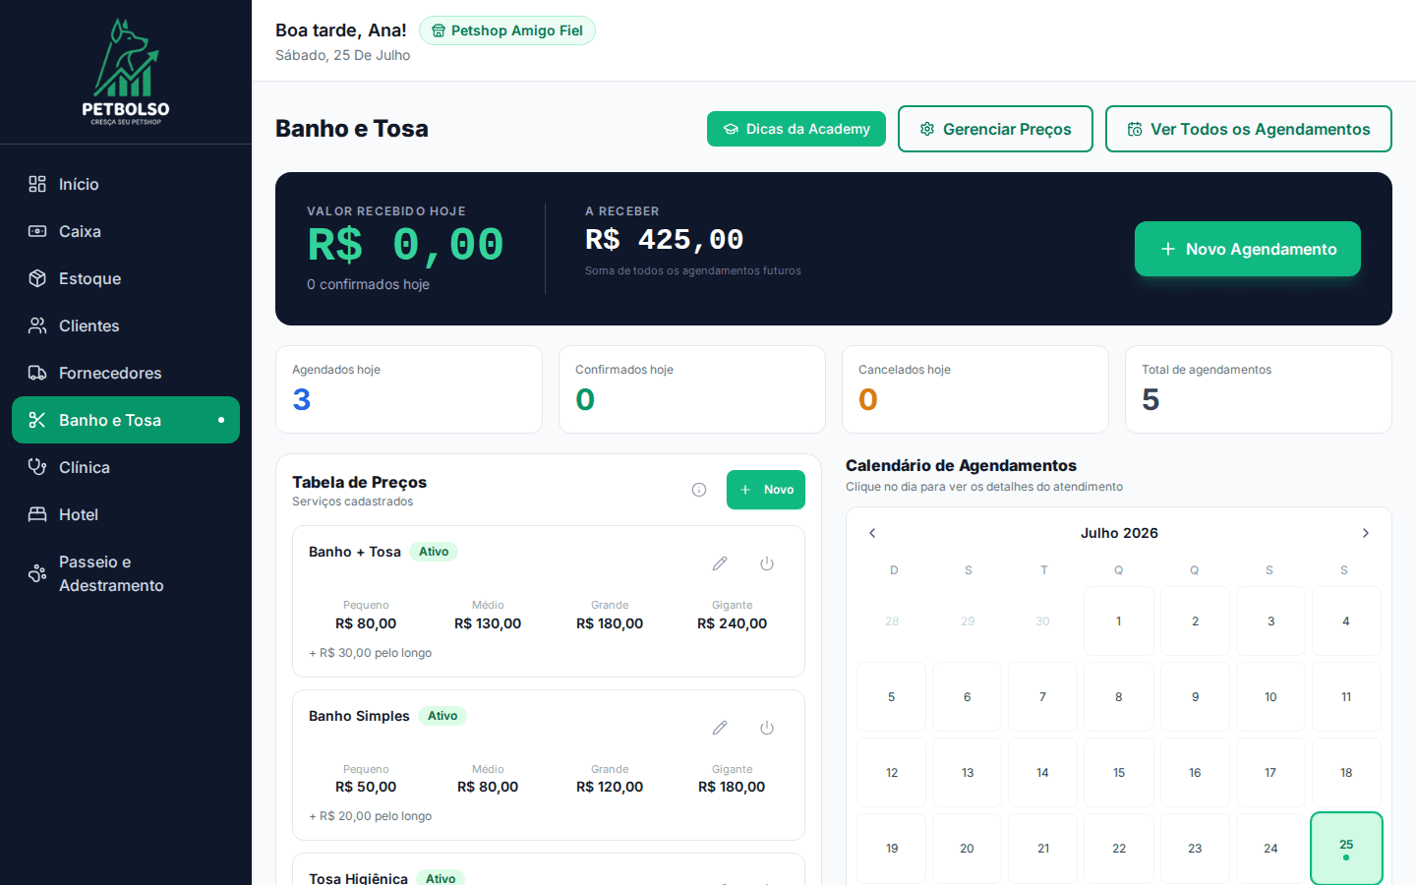Open Estoque menu item

(x=126, y=278)
